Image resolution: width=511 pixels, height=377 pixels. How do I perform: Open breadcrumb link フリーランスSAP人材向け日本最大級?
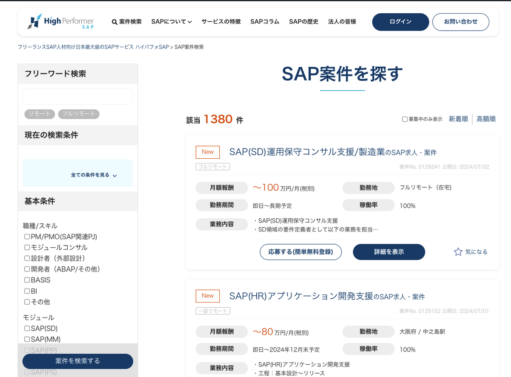(x=93, y=47)
